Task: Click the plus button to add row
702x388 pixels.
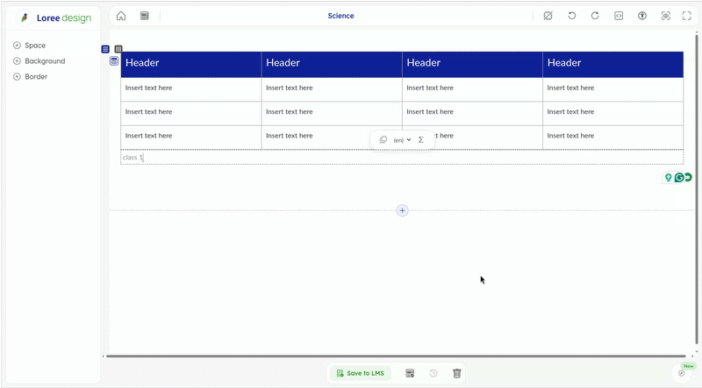Action: [402, 210]
